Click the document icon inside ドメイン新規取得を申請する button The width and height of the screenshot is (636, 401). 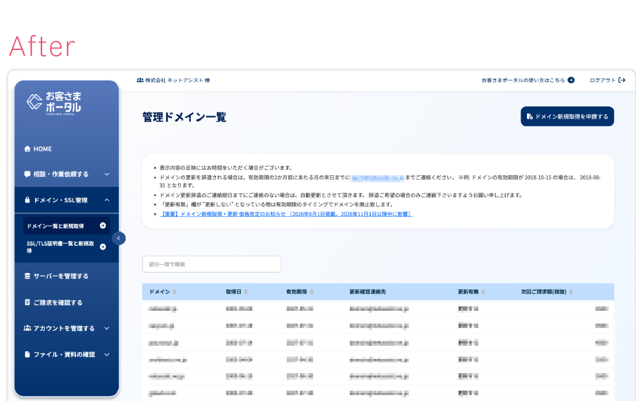(x=530, y=116)
